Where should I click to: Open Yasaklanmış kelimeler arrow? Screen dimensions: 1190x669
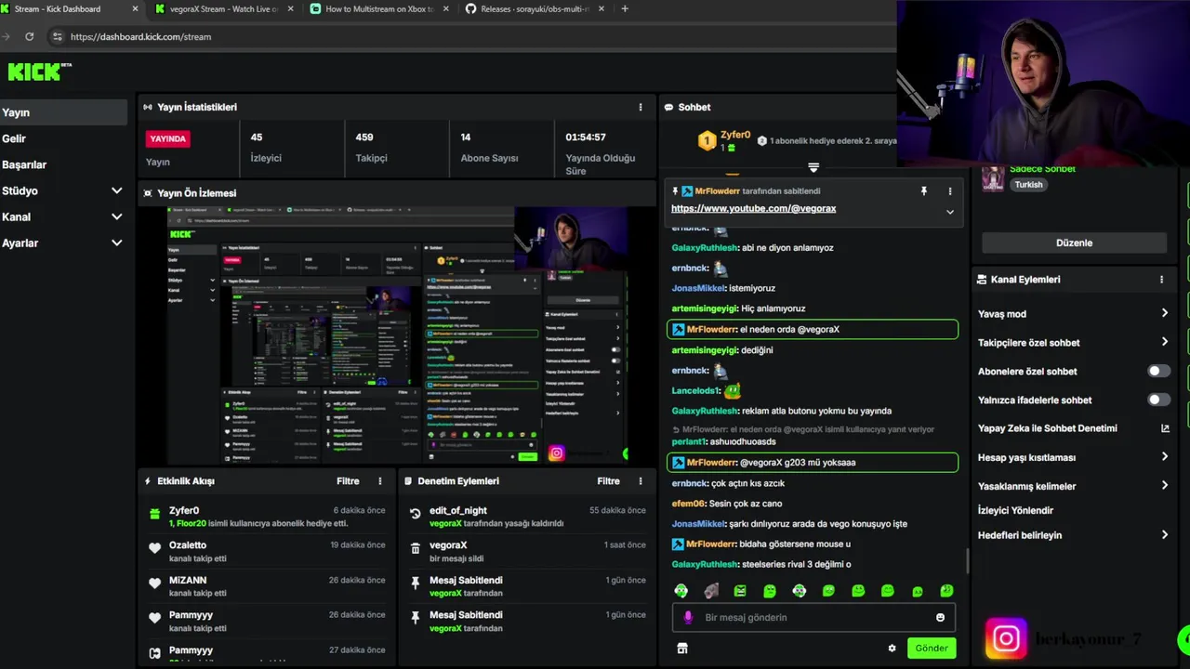click(1164, 486)
